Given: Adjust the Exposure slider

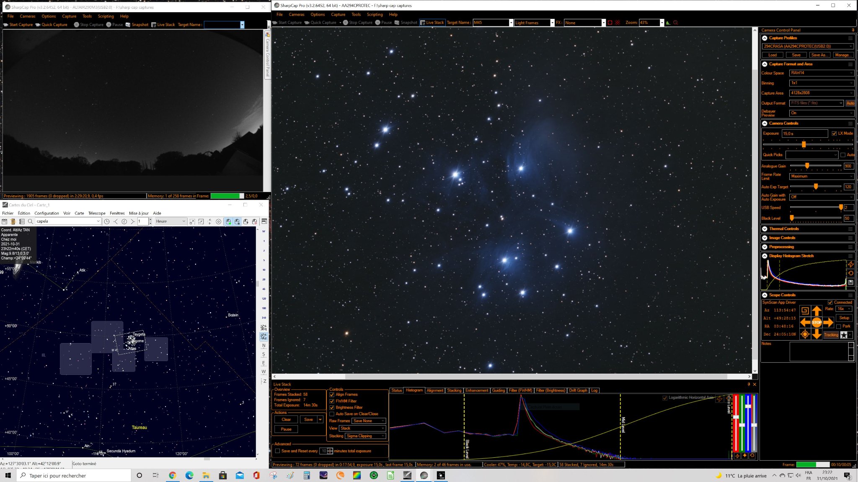Looking at the screenshot, I should click(x=804, y=144).
